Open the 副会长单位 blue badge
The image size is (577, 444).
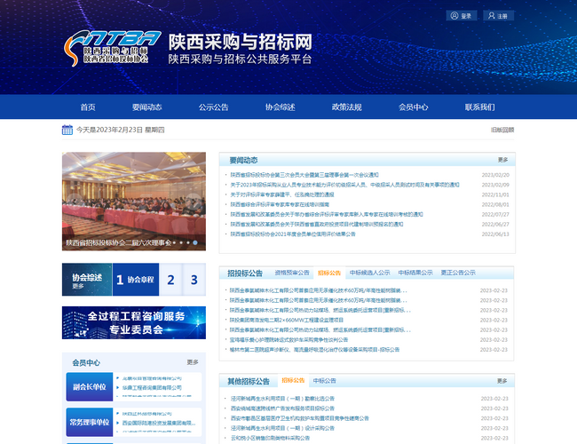coord(89,386)
